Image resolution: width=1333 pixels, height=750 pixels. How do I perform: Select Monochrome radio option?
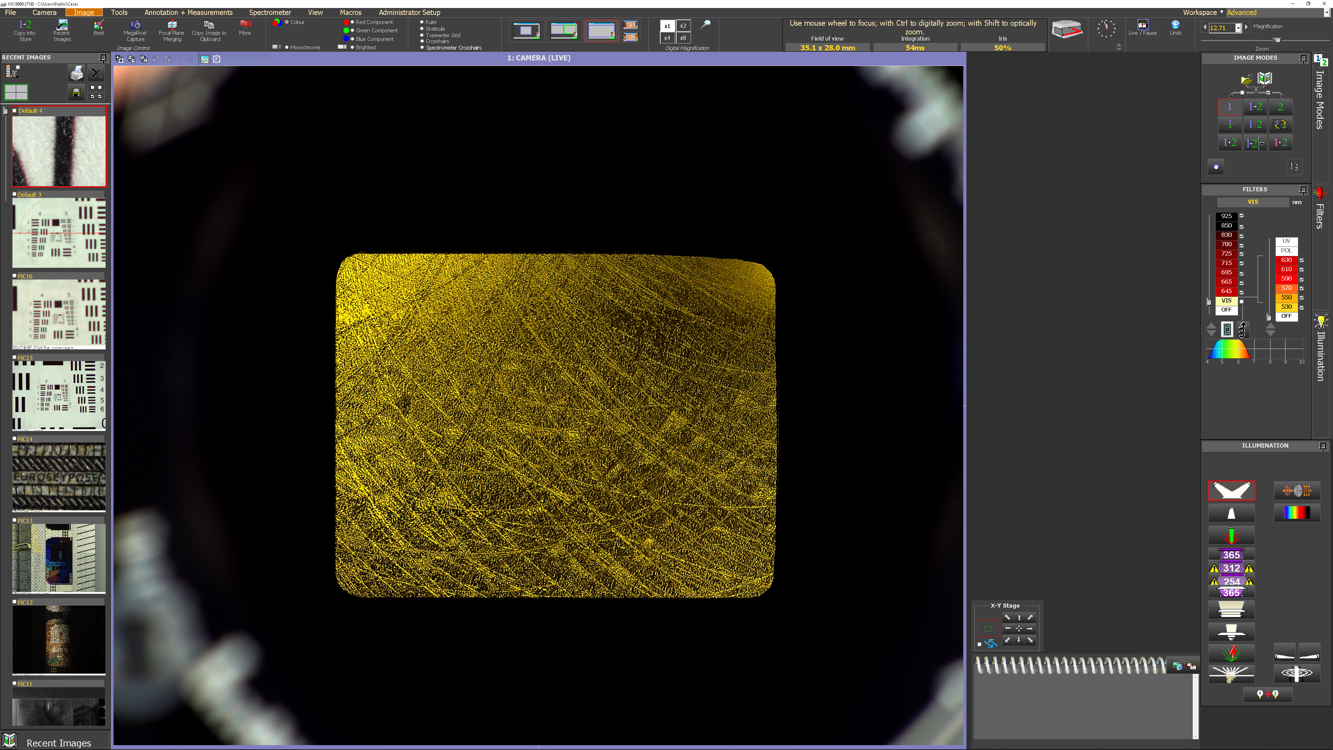pyautogui.click(x=287, y=48)
